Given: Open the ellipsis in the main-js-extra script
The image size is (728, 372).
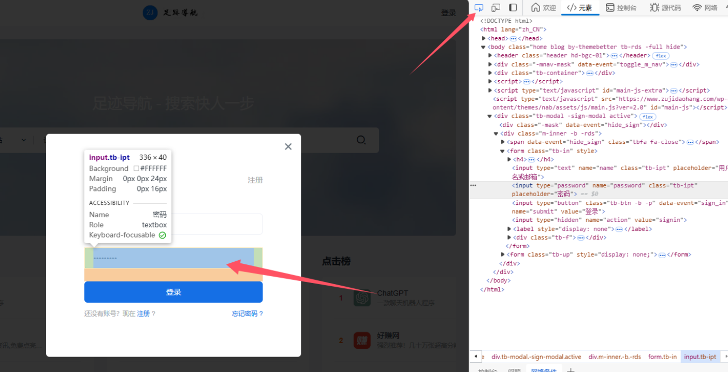Looking at the screenshot, I should pos(673,91).
